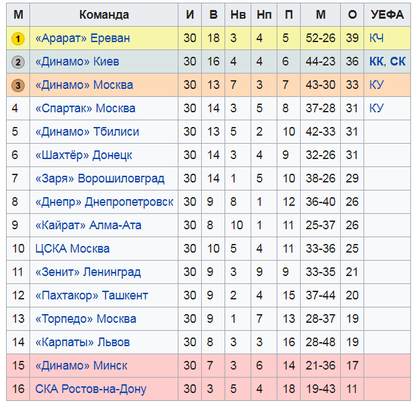Click the КЧ link in Арарат row
Viewport: 415px width, 405px height.
pos(376,39)
